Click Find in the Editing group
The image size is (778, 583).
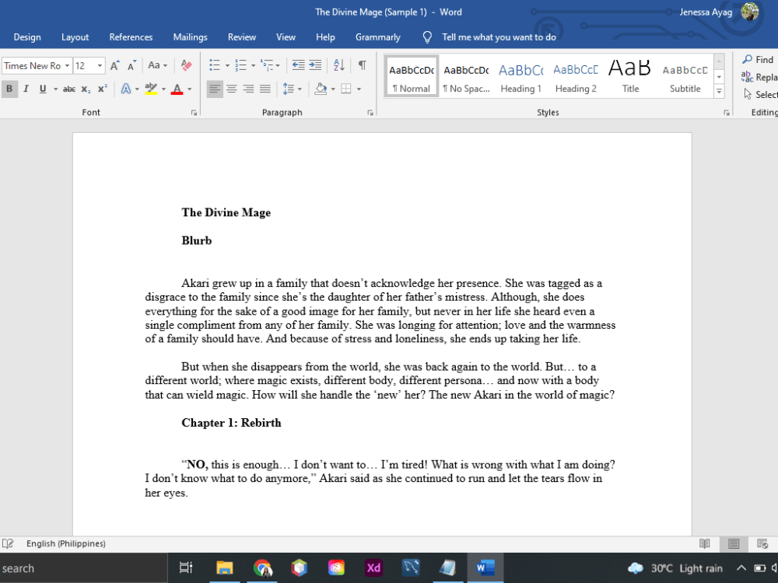758,60
